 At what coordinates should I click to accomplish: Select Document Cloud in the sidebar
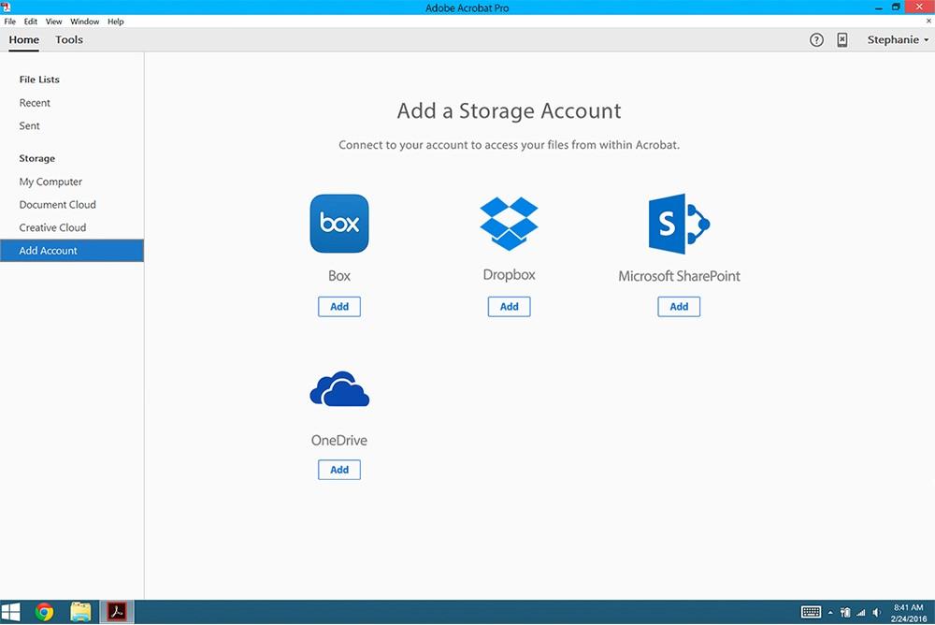tap(58, 205)
